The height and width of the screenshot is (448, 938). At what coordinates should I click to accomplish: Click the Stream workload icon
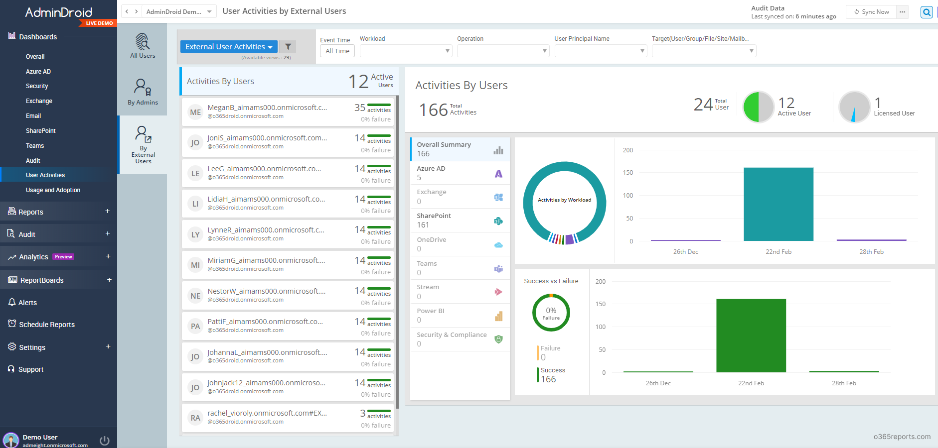[x=498, y=292]
